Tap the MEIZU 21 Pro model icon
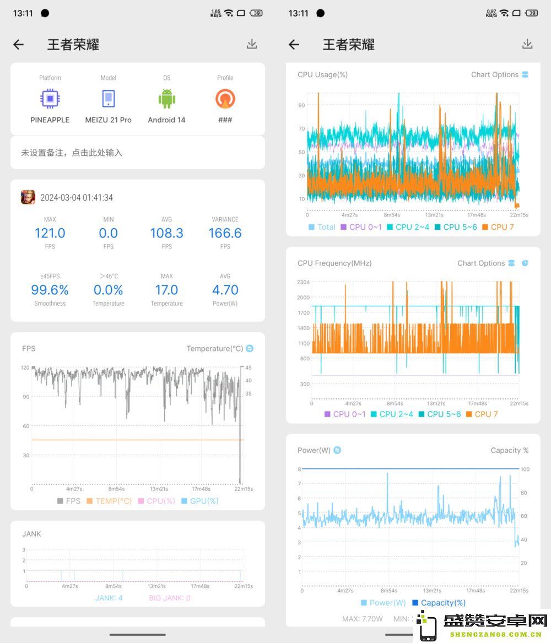Image resolution: width=551 pixels, height=643 pixels. pos(108,99)
